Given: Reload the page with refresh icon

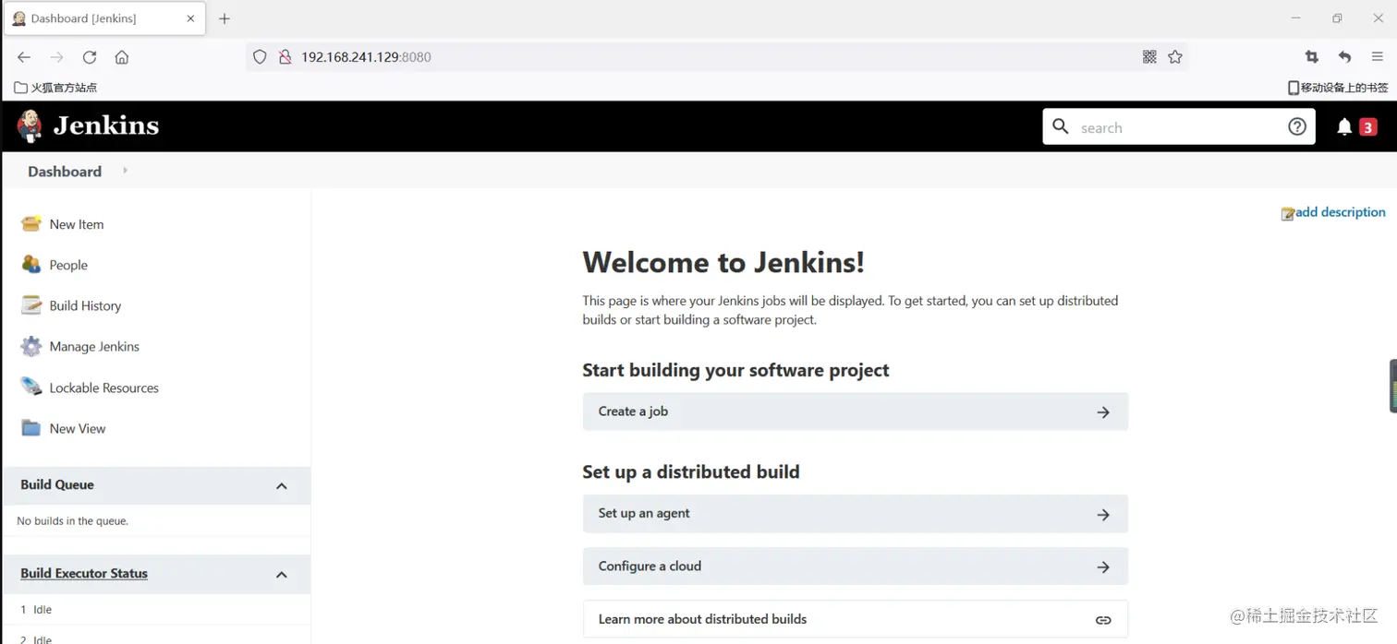Looking at the screenshot, I should 90,57.
